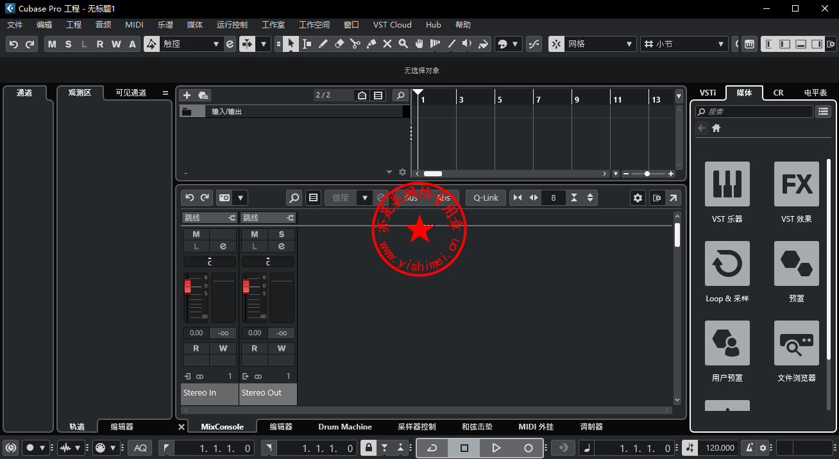Image resolution: width=839 pixels, height=459 pixels.
Task: Open the 链接 link group dropdown arrow
Action: coord(364,198)
